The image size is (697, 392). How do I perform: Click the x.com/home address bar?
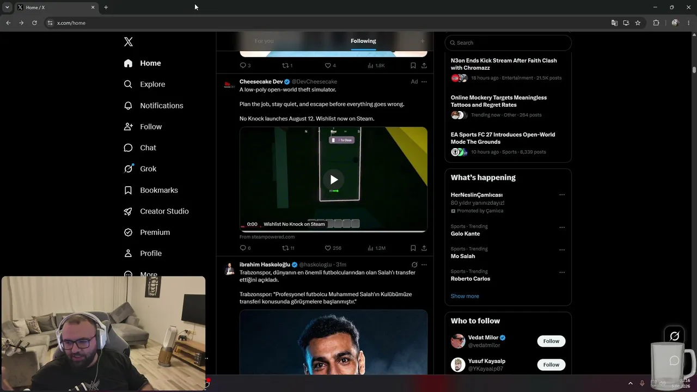(327, 23)
